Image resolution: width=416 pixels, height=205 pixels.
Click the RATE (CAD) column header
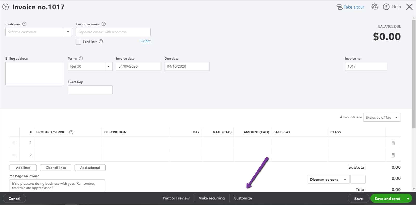(222, 132)
